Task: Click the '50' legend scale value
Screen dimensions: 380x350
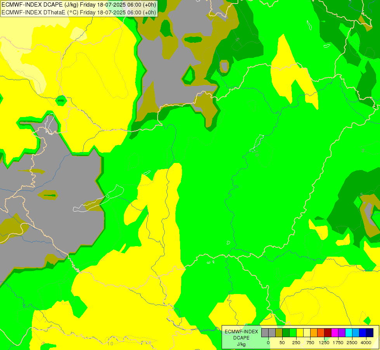Action: click(x=282, y=343)
